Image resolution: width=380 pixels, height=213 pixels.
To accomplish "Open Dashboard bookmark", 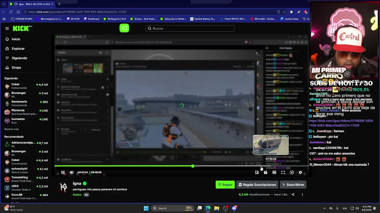I will 91,19.
